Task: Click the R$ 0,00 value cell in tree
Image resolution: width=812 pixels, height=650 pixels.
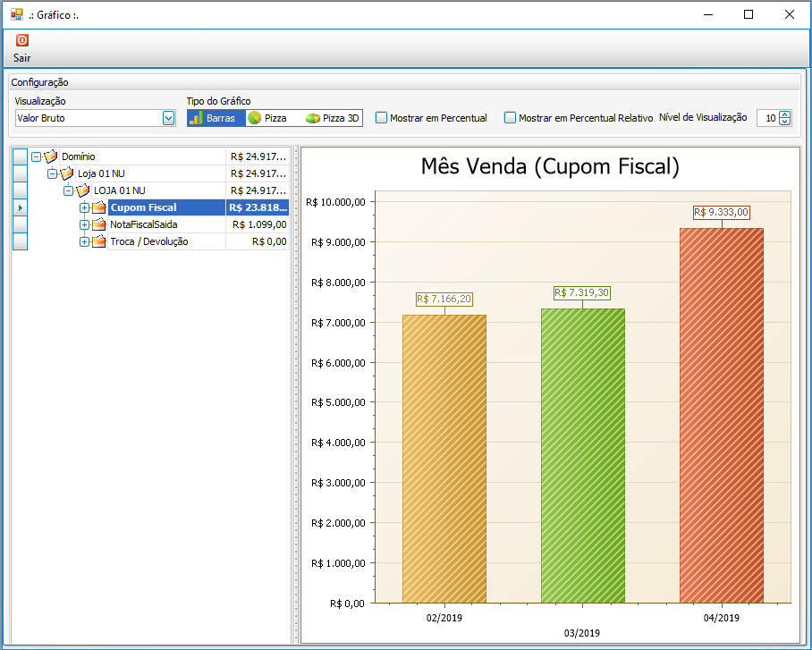Action: (x=258, y=242)
